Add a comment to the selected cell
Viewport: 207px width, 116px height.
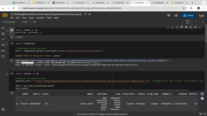pos(182,27)
